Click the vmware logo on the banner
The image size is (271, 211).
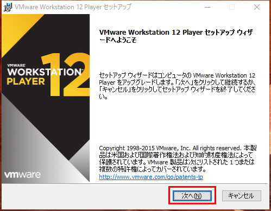[22, 175]
